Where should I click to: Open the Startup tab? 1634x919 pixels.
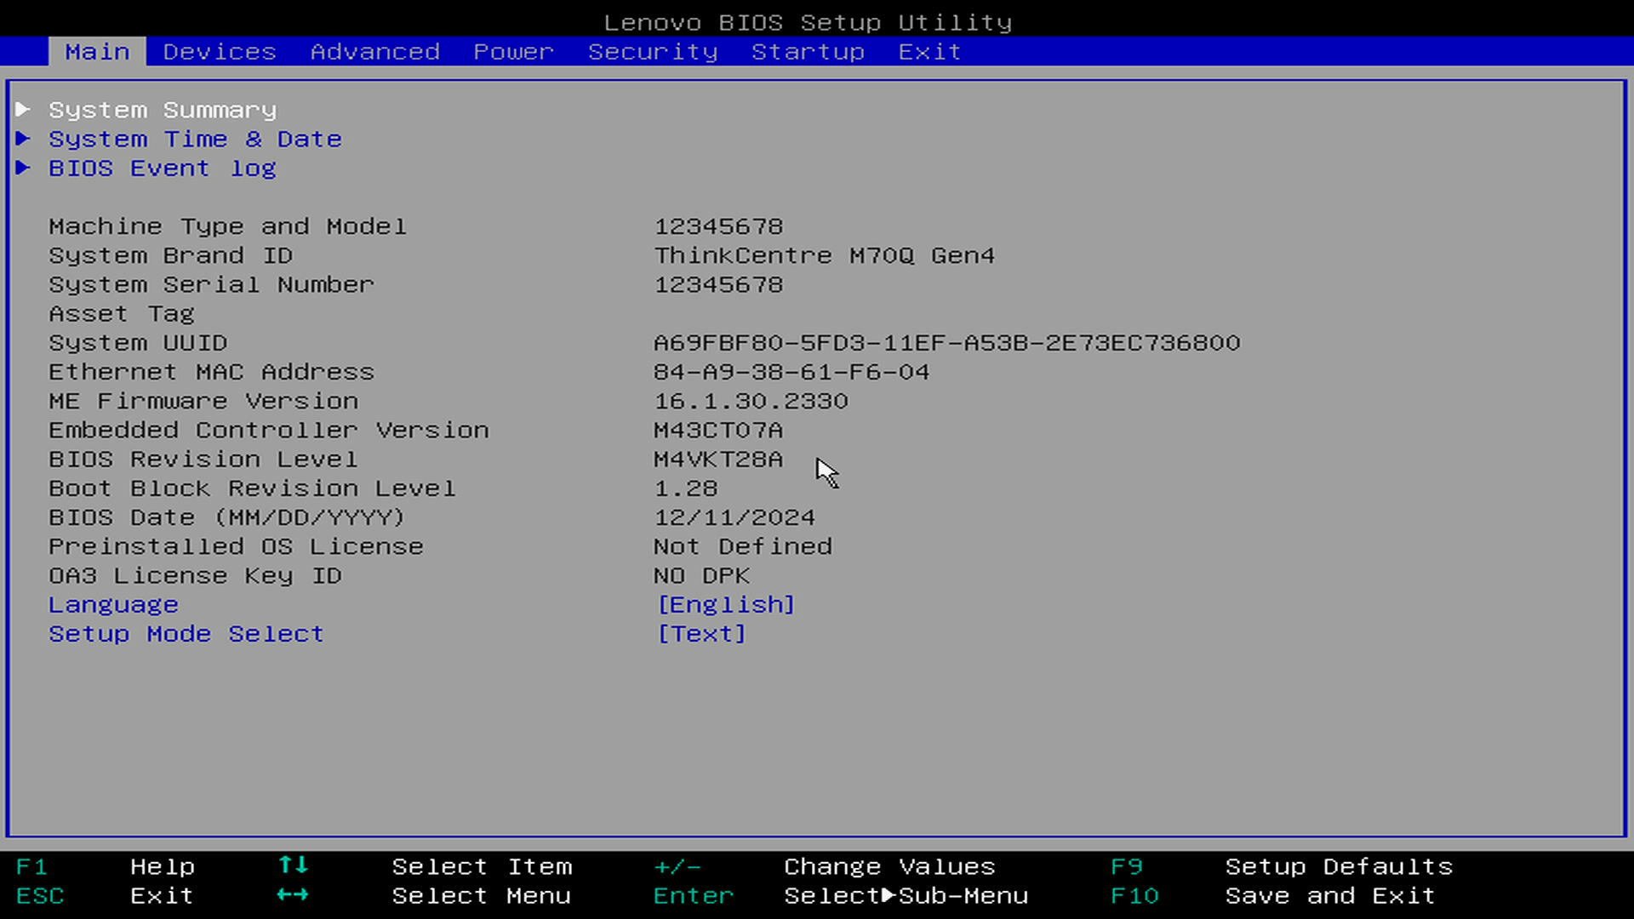coord(808,52)
